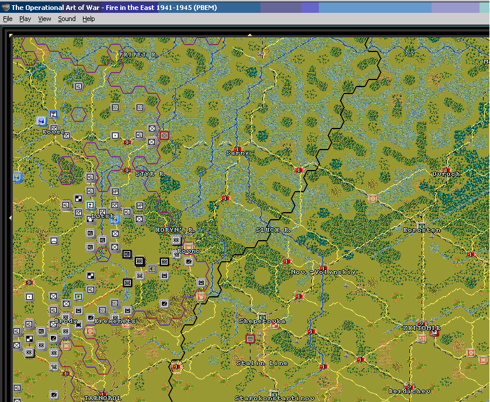The height and width of the screenshot is (402, 490).
Task: Select the green marker at Shepetovka
Action: [262, 317]
